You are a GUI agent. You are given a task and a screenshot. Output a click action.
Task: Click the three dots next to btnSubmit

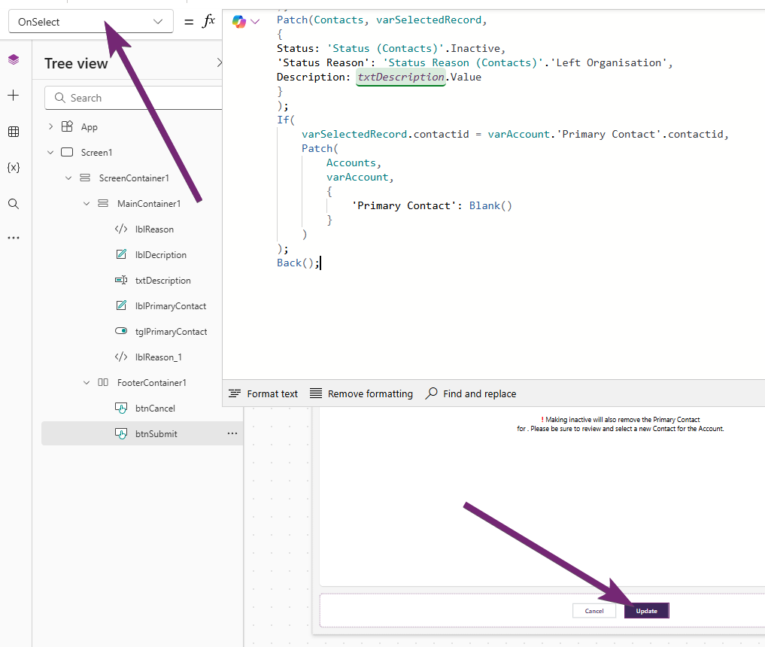[x=232, y=433]
